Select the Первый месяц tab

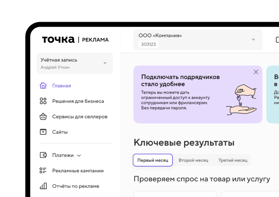(153, 160)
